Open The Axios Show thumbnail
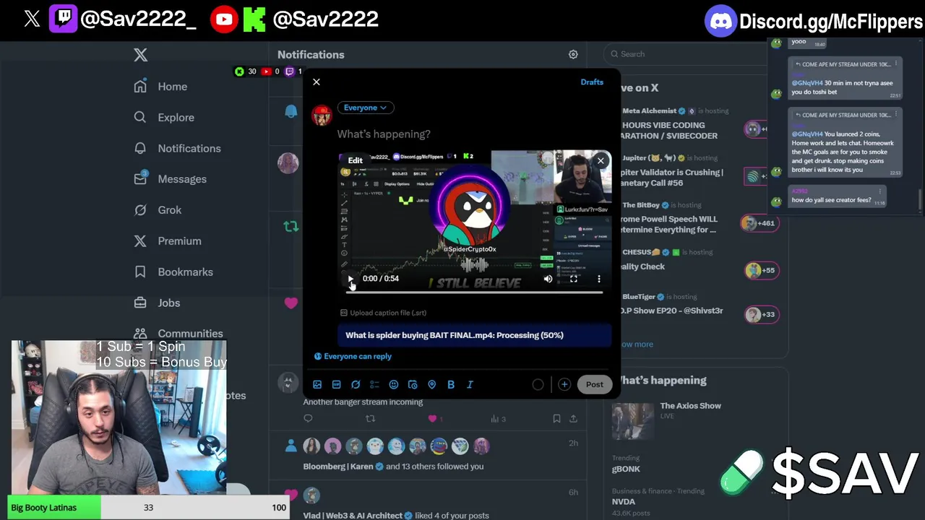Screen dimensions: 925x520 pyautogui.click(x=632, y=420)
